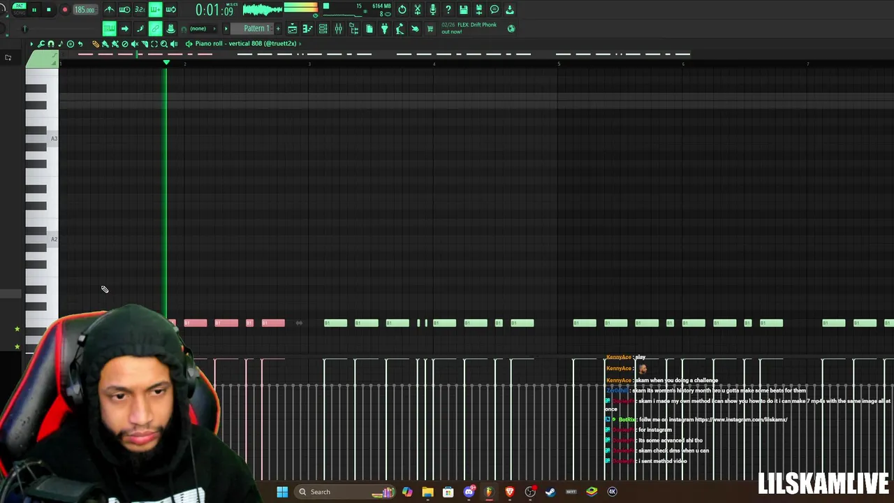
Task: Open the Mixer window
Action: 338,29
